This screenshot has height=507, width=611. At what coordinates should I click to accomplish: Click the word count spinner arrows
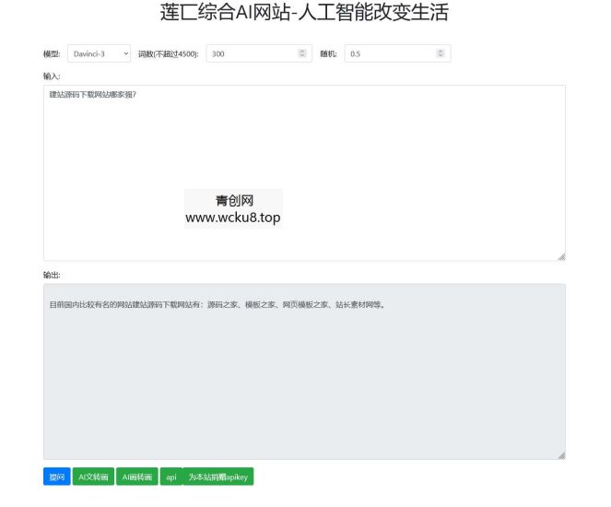click(x=302, y=53)
